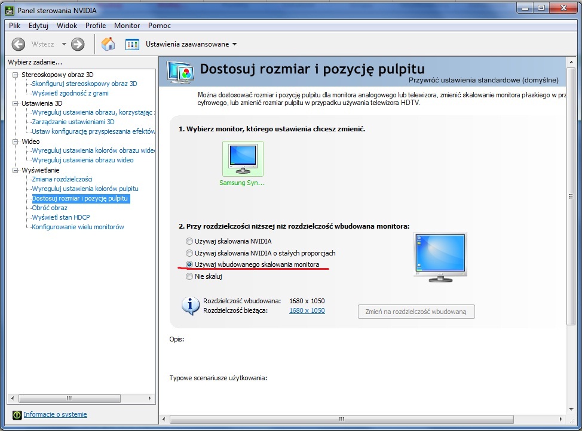Click the main panel horizontal scrollbar thumb
Screen dimensions: 582x431
[342, 419]
